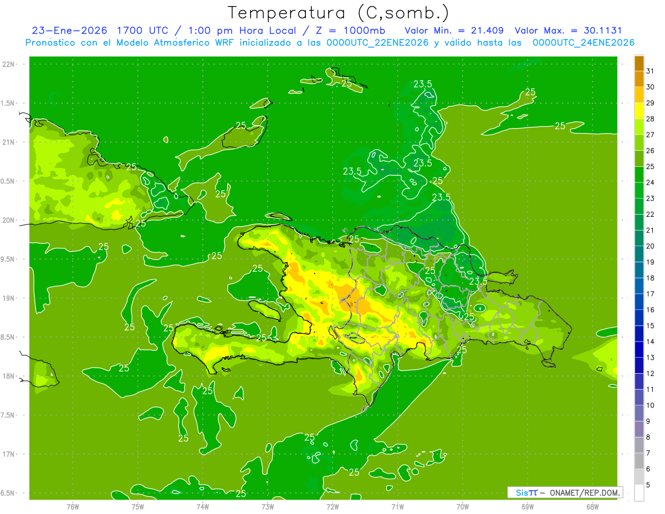Click the color scale label '5'
Viewport: 665px width, 514px height.
648,485
